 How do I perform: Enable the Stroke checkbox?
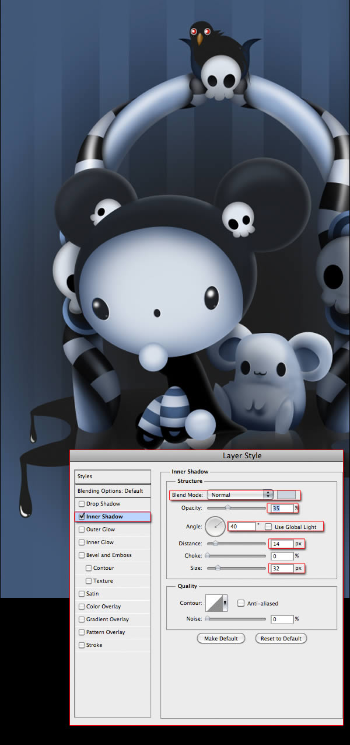tap(82, 645)
